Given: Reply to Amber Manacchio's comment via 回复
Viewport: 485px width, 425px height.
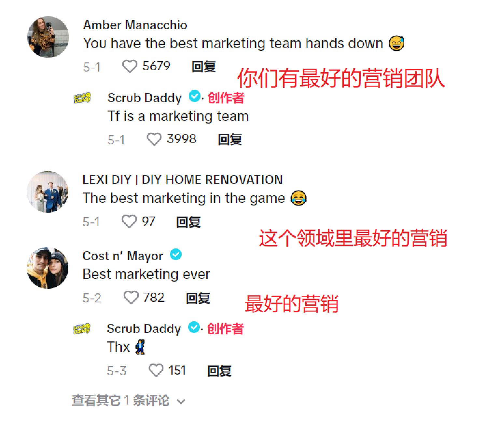Looking at the screenshot, I should (x=204, y=67).
